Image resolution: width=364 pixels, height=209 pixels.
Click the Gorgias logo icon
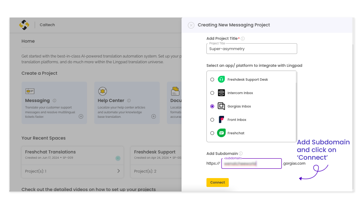point(221,106)
